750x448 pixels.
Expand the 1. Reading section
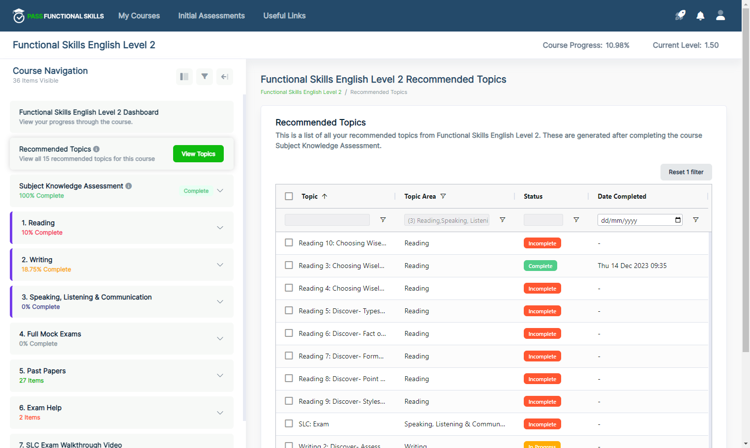coord(220,228)
